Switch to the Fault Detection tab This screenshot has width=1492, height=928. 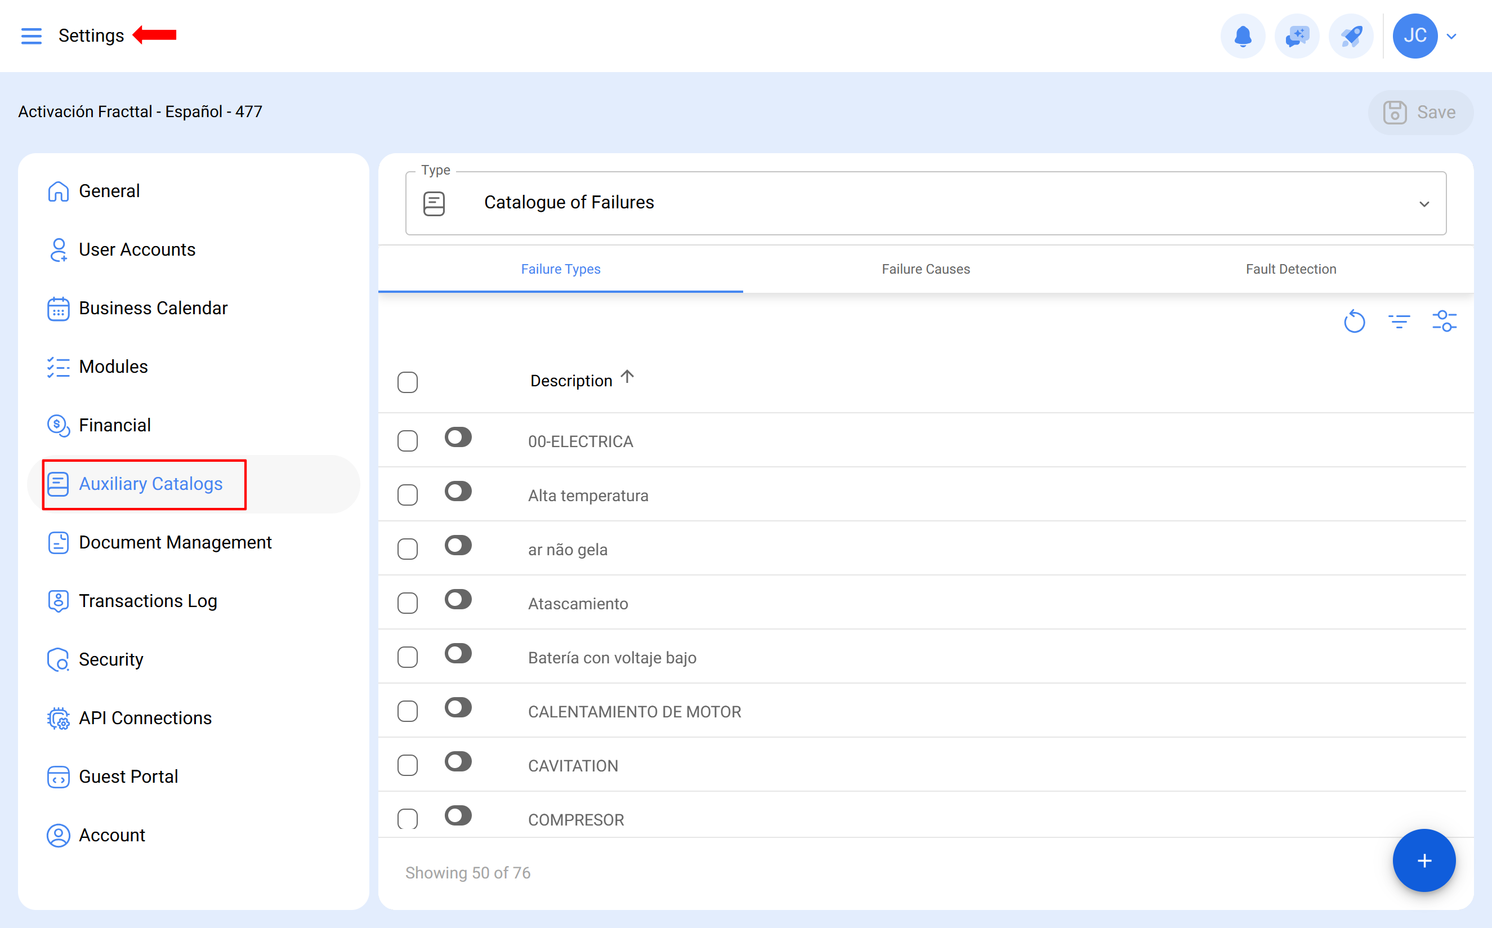1291,269
